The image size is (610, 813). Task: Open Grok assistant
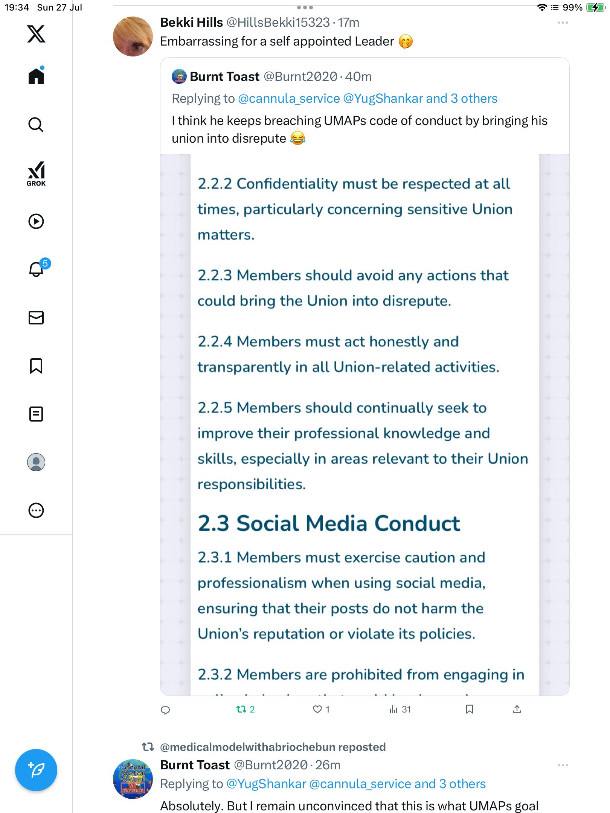pyautogui.click(x=36, y=174)
